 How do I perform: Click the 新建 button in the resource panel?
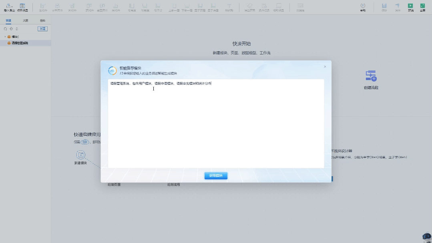click(x=42, y=29)
